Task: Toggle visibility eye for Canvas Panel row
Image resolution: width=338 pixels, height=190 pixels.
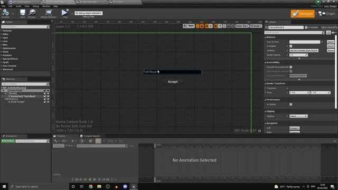Action: point(48,91)
